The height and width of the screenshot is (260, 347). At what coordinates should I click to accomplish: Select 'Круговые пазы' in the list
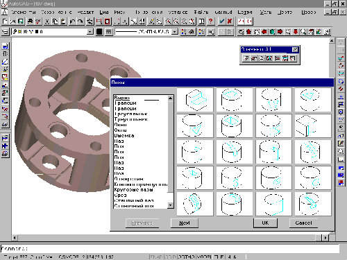click(133, 190)
